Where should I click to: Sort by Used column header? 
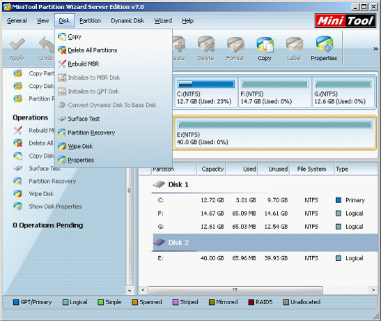click(x=242, y=169)
